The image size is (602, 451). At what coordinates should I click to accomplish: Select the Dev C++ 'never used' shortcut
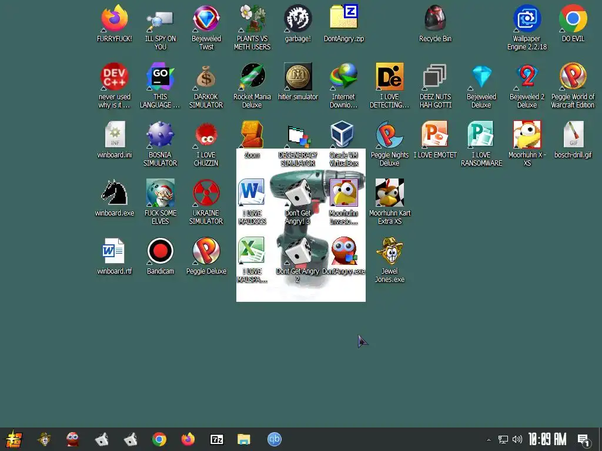point(115,86)
